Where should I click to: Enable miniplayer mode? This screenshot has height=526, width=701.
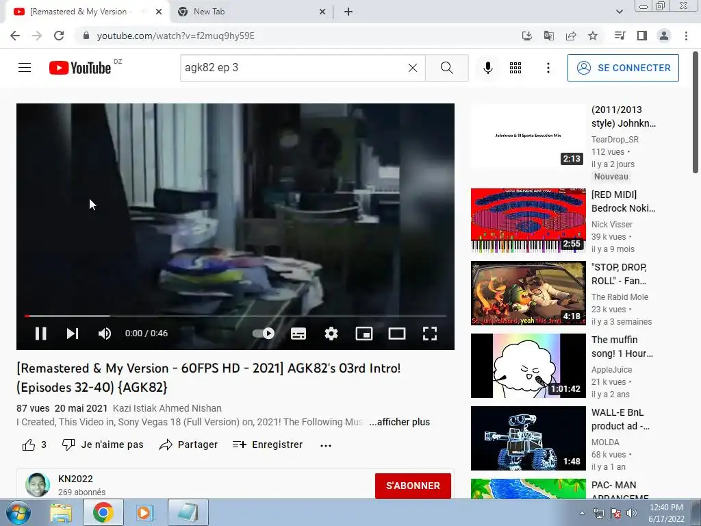coord(364,334)
